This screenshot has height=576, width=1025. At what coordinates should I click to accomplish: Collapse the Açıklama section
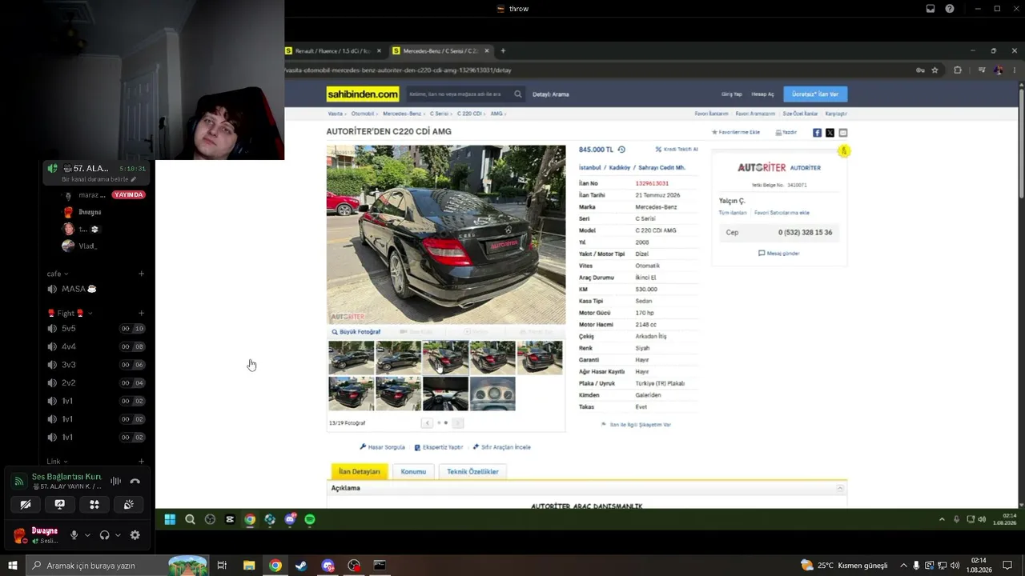[840, 488]
